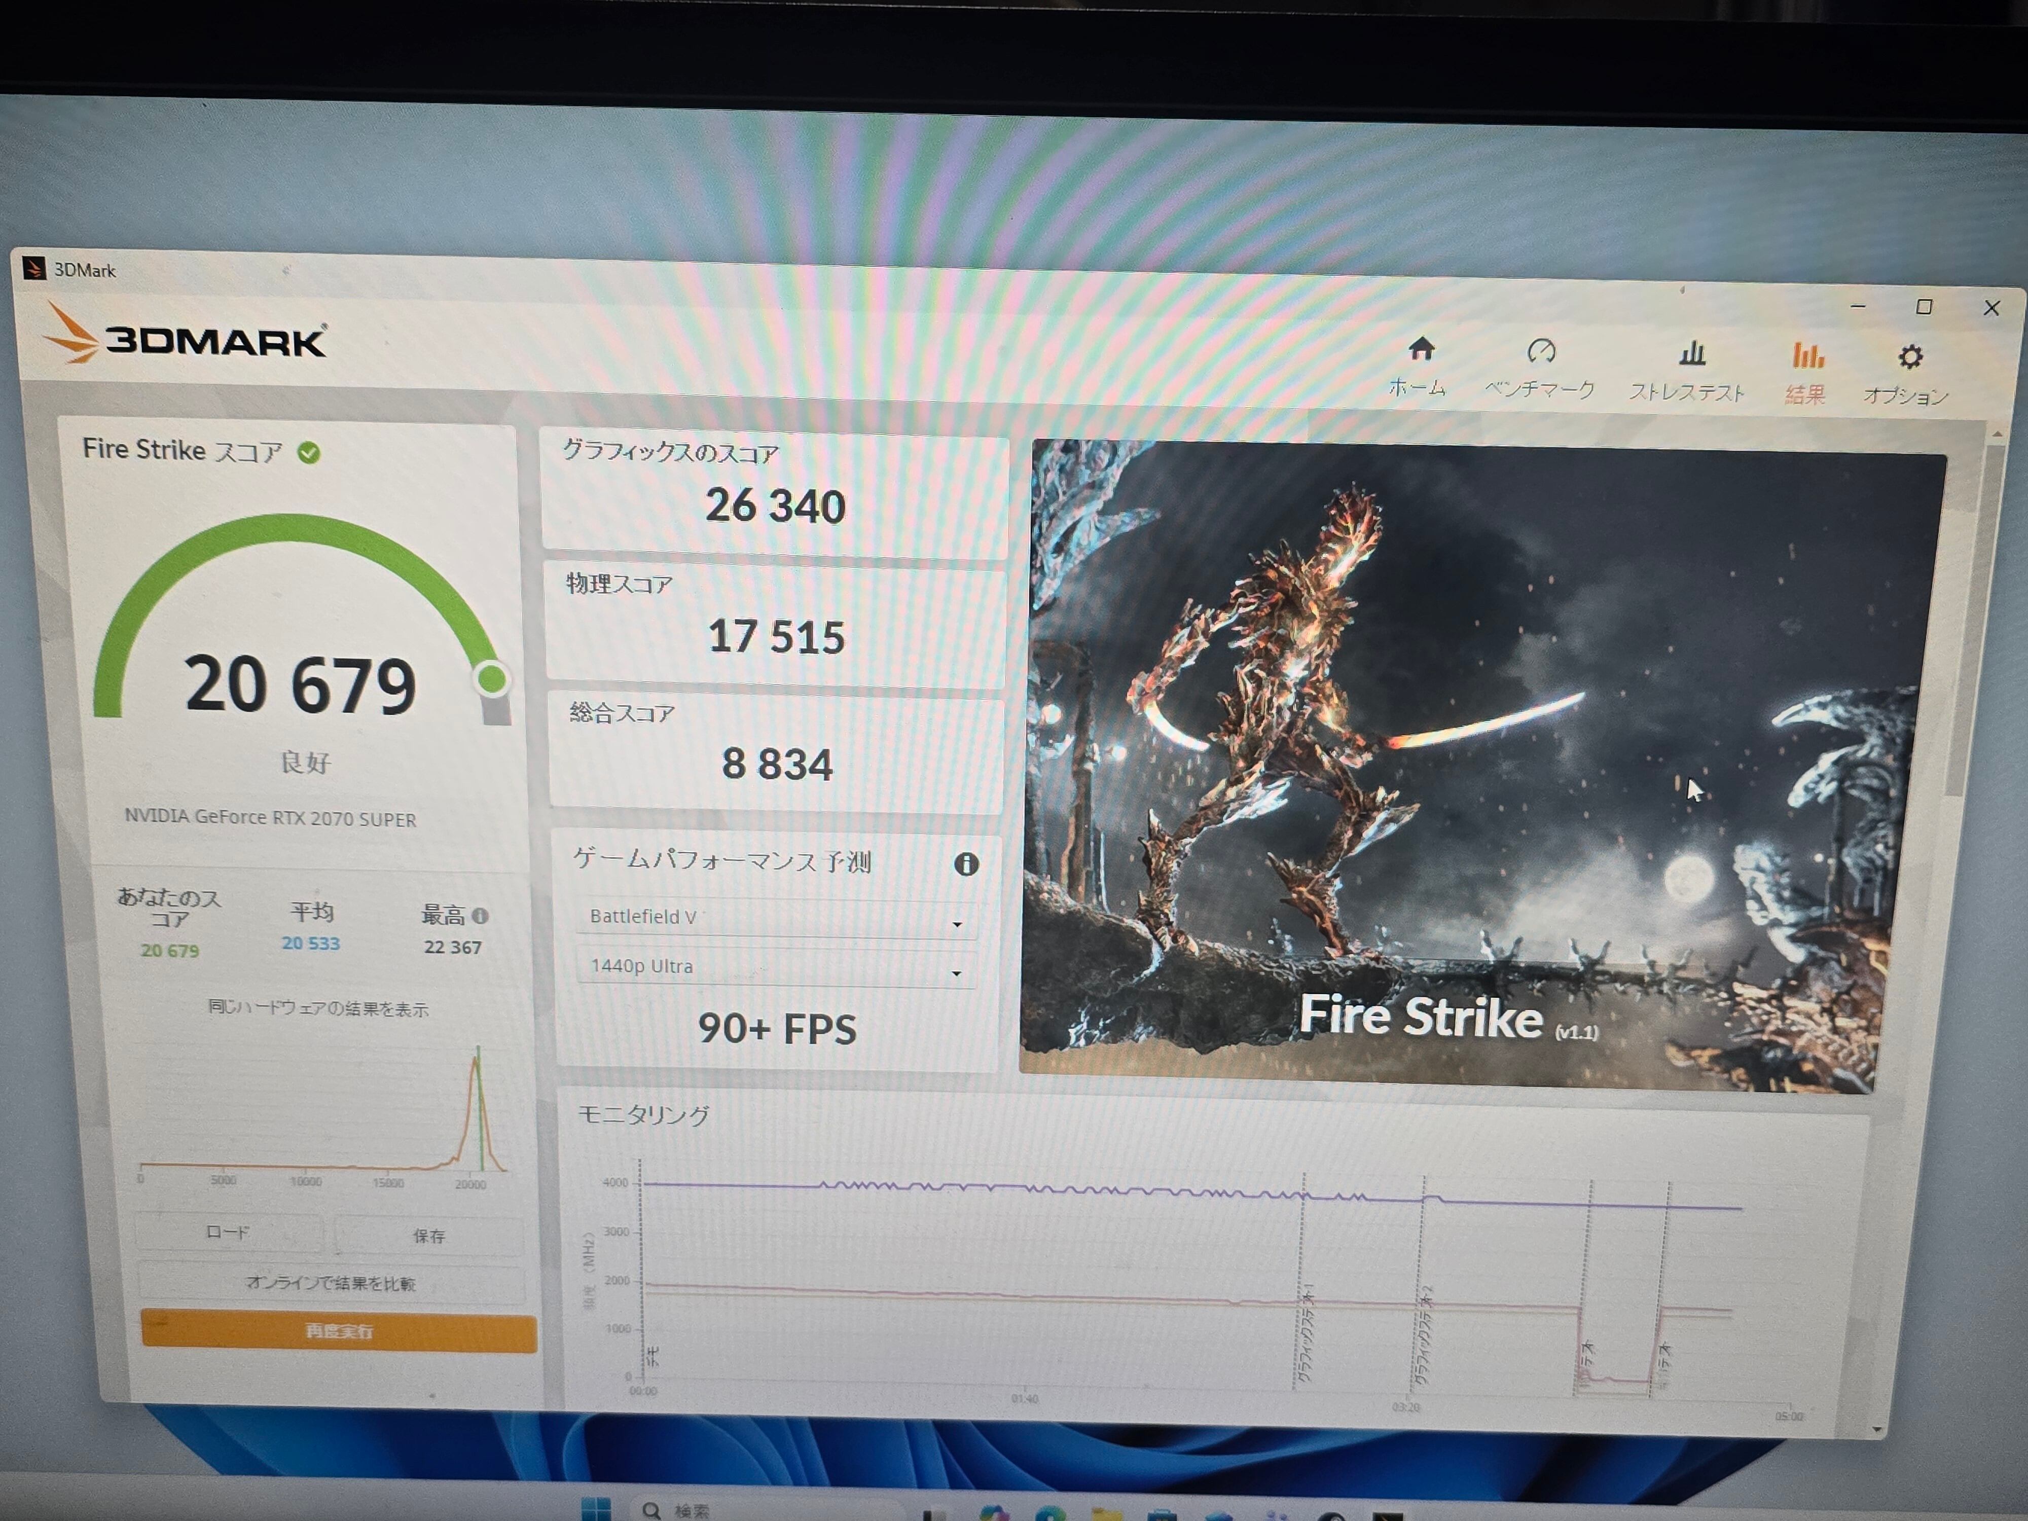Open the Stress Test chart icon

1691,354
